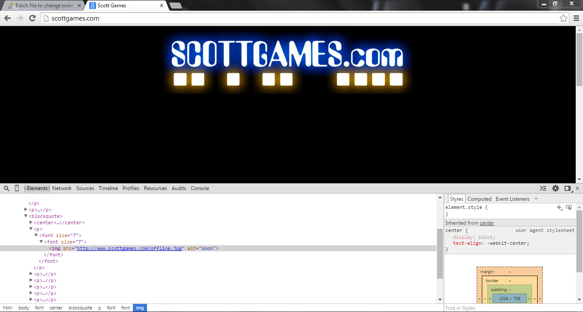Viewport: 583px width, 312px height.
Task: Click the page vertical scrollbar thumb
Action: (579, 59)
